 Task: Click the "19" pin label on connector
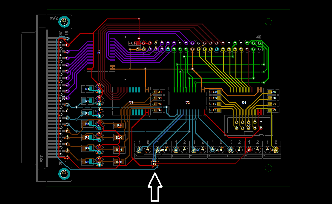67,33
